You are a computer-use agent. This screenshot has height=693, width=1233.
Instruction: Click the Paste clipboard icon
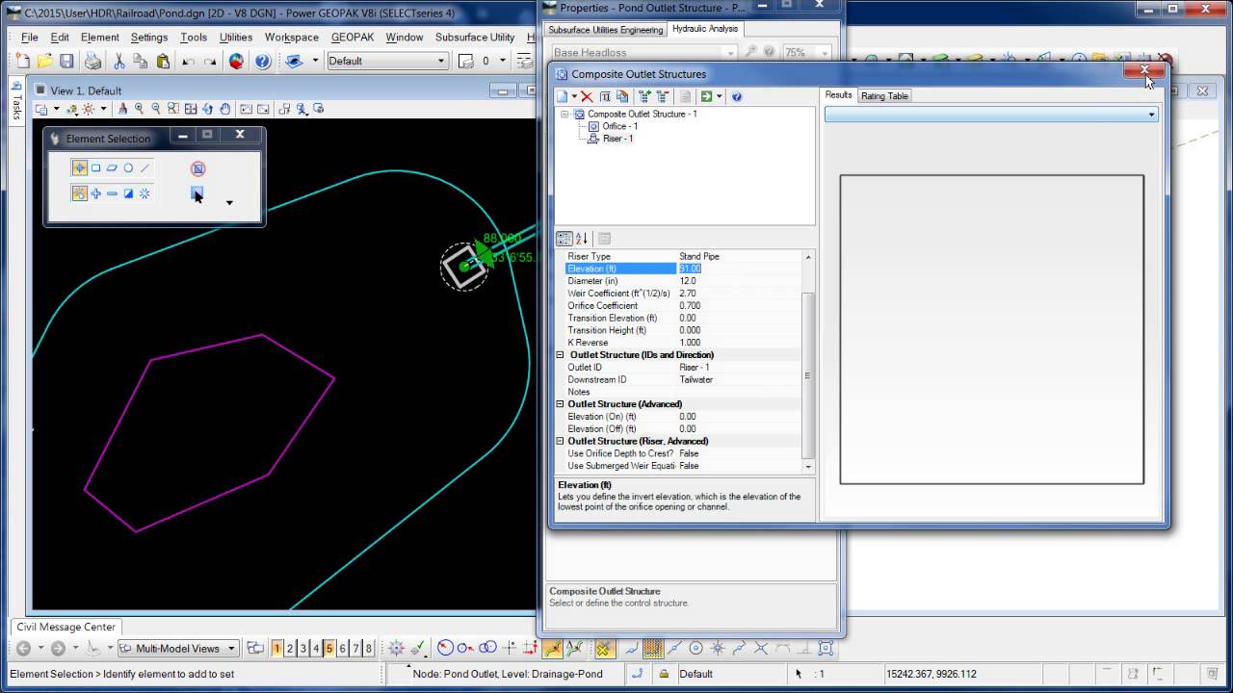tap(163, 61)
